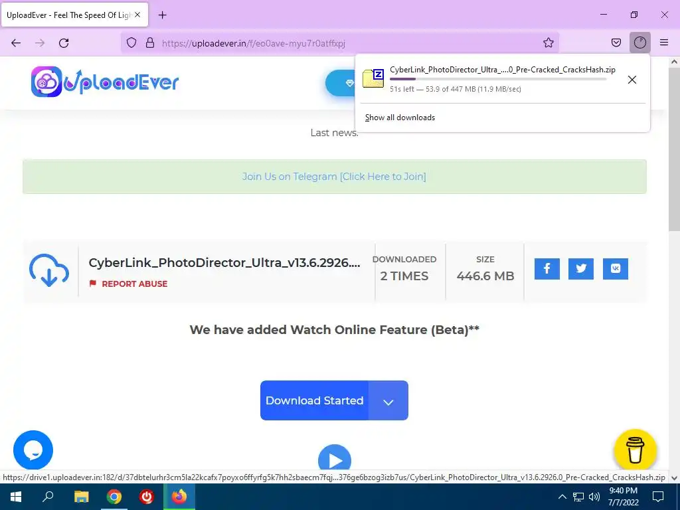Open the Firefox application menu

click(663, 42)
